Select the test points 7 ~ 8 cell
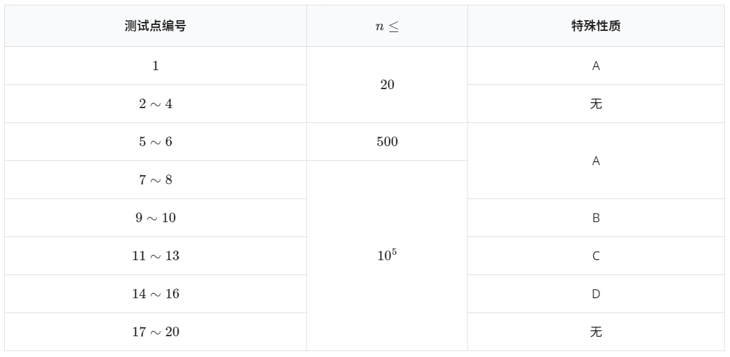The width and height of the screenshot is (730, 357). pyautogui.click(x=156, y=180)
